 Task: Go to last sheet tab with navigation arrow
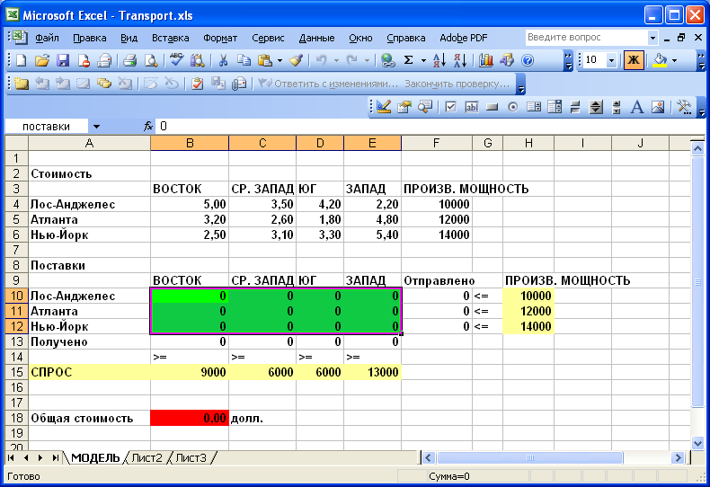pyautogui.click(x=55, y=458)
